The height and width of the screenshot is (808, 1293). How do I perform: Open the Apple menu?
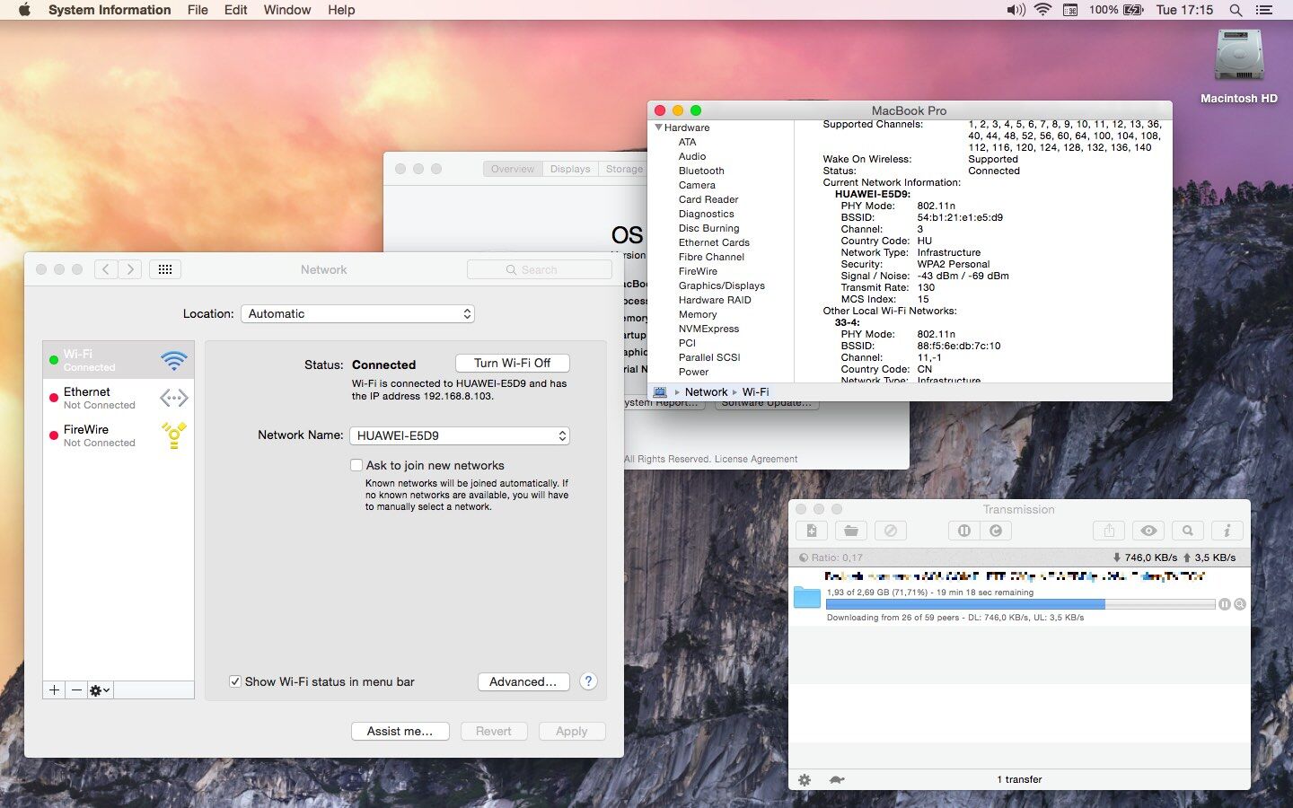point(24,10)
